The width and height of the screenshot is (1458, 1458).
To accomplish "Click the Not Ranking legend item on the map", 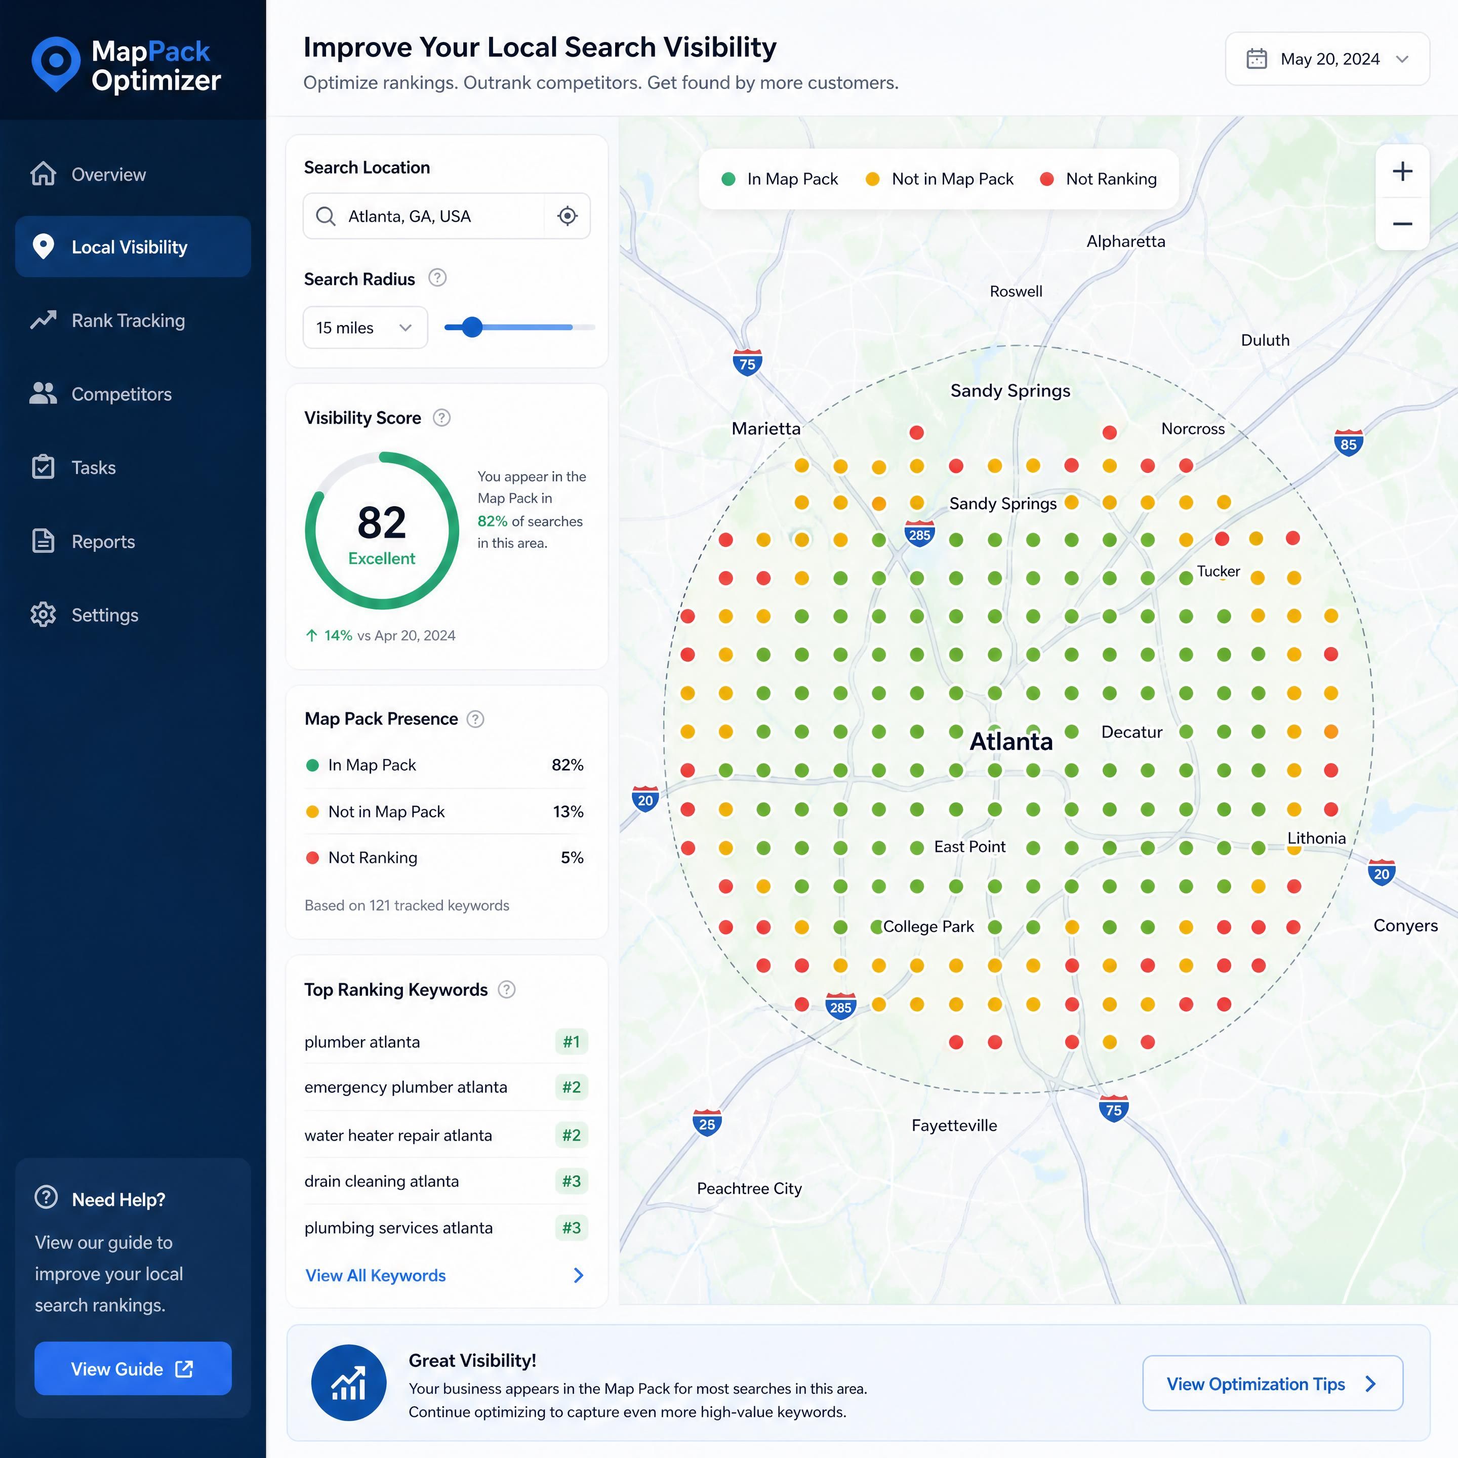I will pyautogui.click(x=1098, y=179).
